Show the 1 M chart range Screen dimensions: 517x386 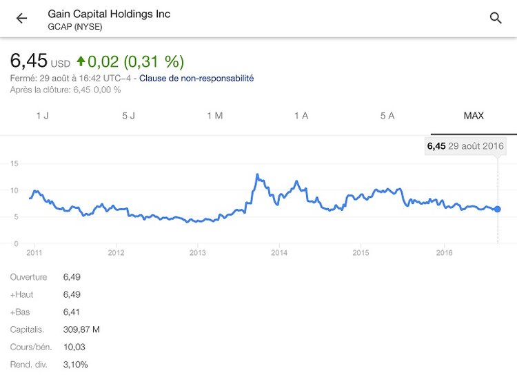click(x=215, y=116)
